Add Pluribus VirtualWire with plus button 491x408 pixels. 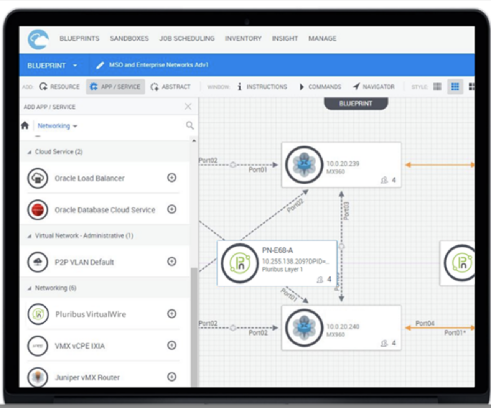click(172, 313)
